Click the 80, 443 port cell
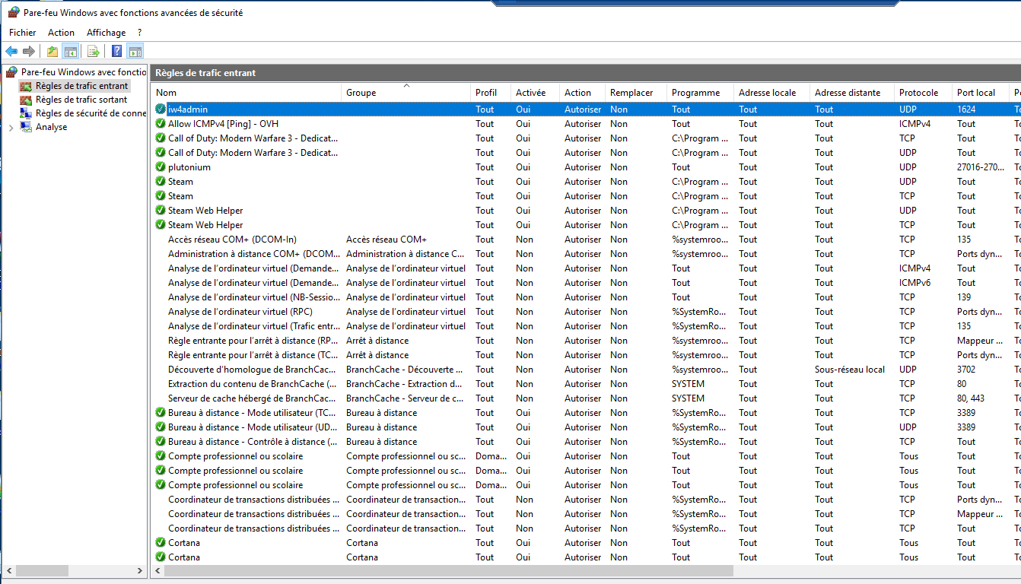The width and height of the screenshot is (1021, 584). [x=971, y=398]
